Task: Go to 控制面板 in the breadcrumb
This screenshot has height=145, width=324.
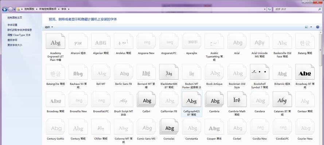Action: (x=29, y=9)
